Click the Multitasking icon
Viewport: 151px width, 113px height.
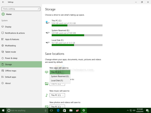point(3,45)
